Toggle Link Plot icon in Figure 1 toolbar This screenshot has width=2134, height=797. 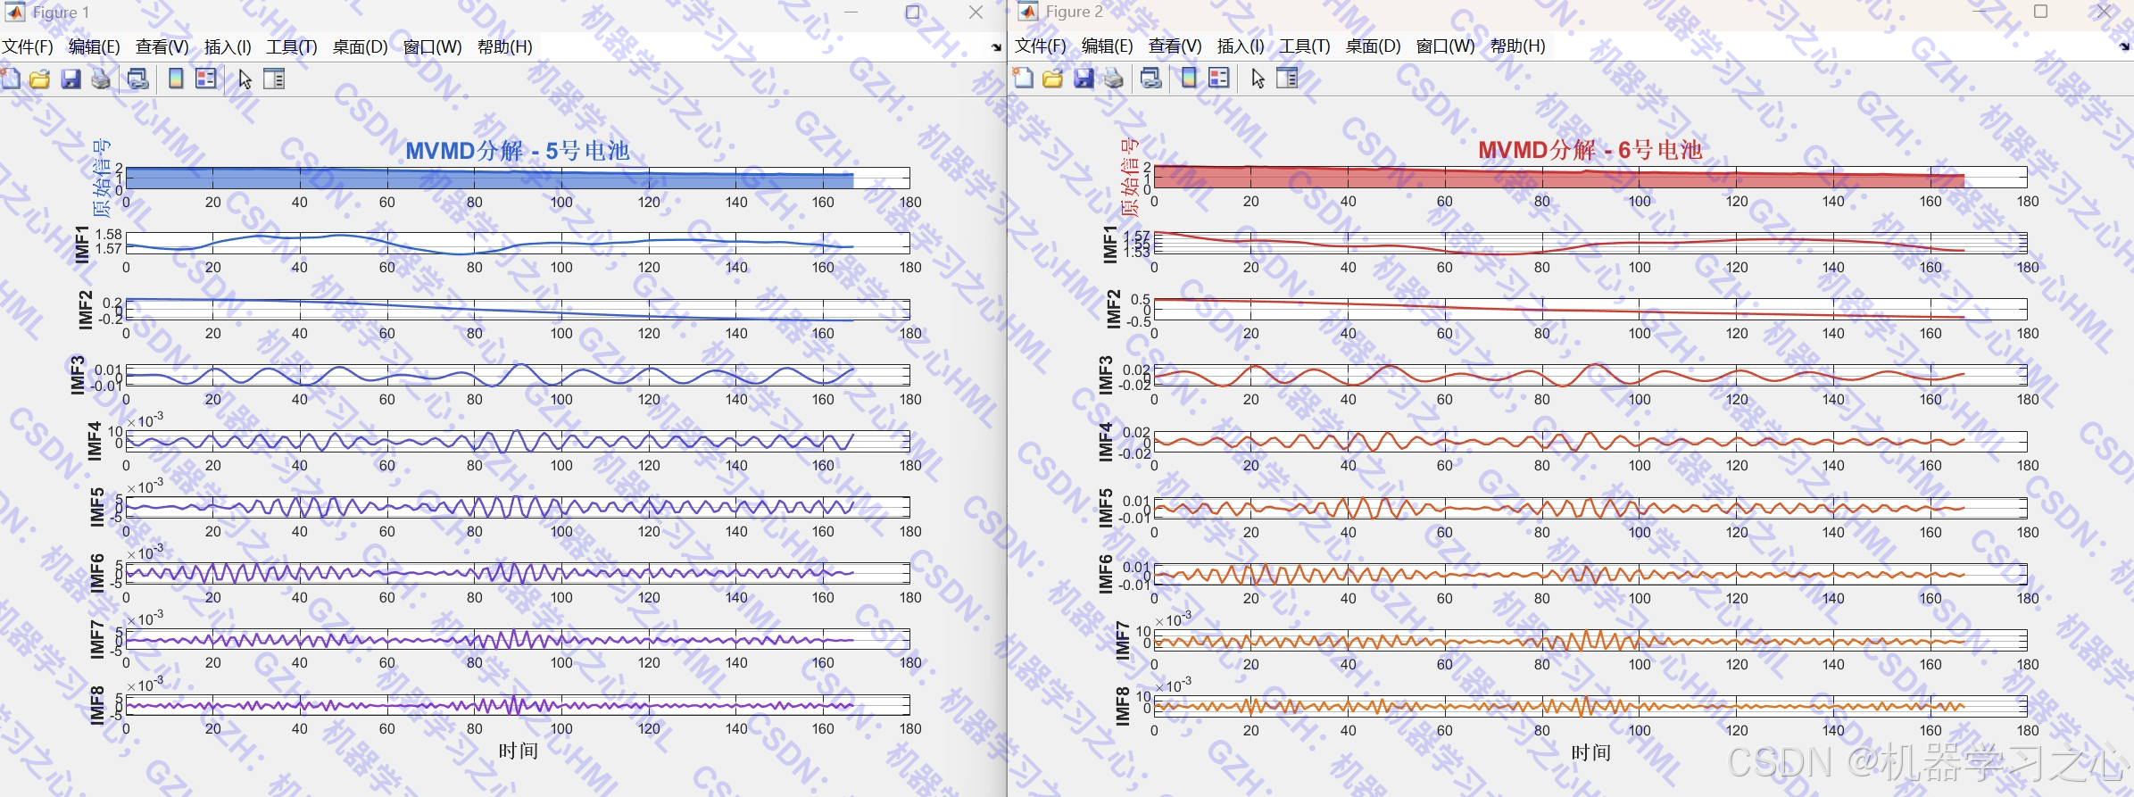click(137, 79)
